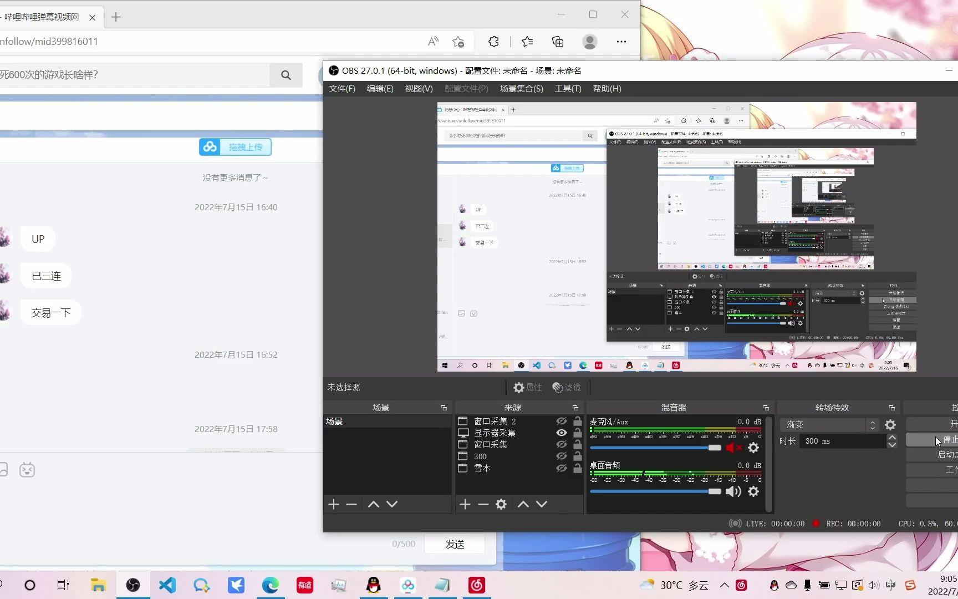
Task: Open the browser profile avatar
Action: 590,42
